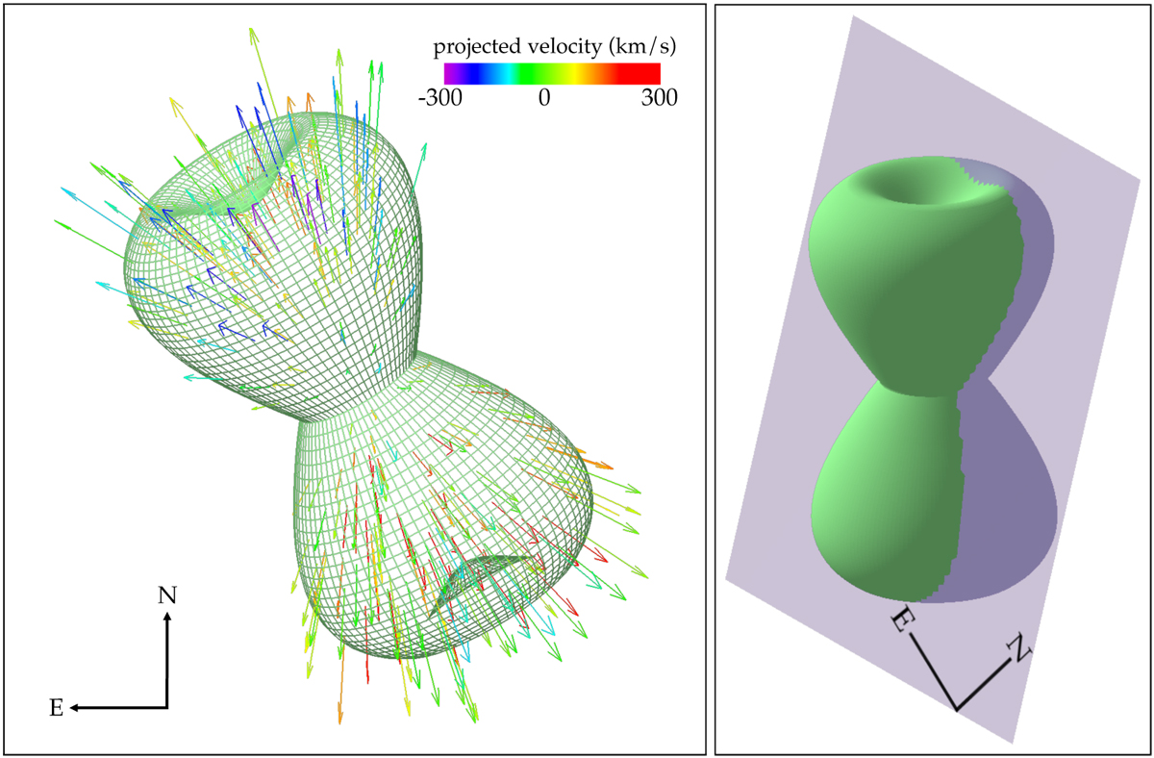Click the E label in the left panel compass

57,709
